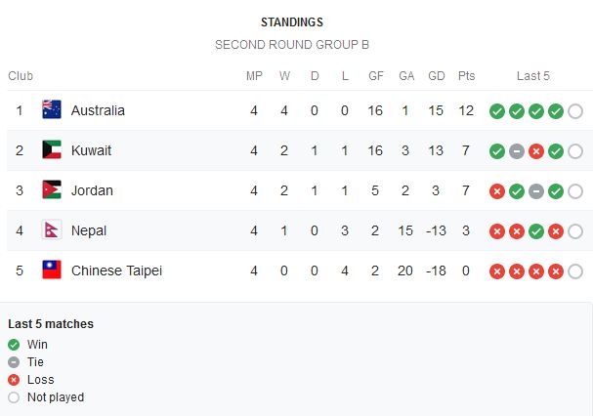Click the GD column header
The image size is (593, 416).
click(x=436, y=76)
